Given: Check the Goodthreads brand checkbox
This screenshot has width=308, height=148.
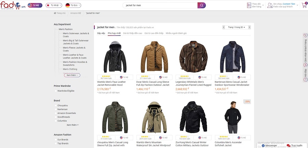Looking at the screenshot, I should pyautogui.click(x=56, y=117).
